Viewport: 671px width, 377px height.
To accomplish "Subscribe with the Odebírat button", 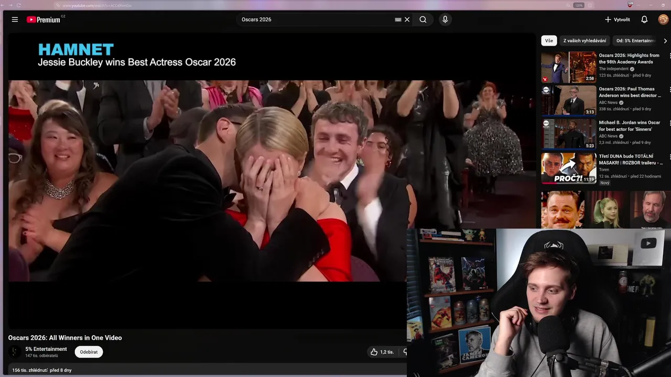I will [x=89, y=352].
